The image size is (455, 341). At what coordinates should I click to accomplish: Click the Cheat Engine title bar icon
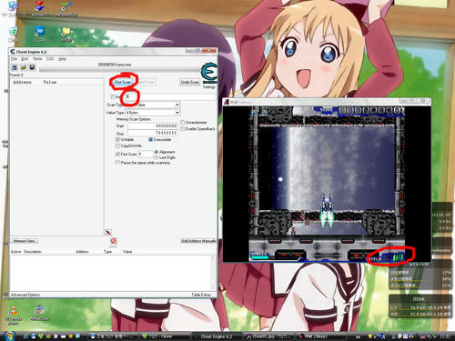click(13, 52)
